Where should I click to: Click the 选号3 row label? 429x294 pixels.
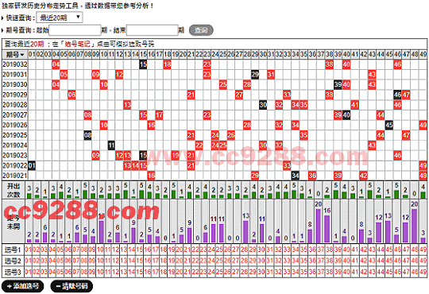coord(13,272)
